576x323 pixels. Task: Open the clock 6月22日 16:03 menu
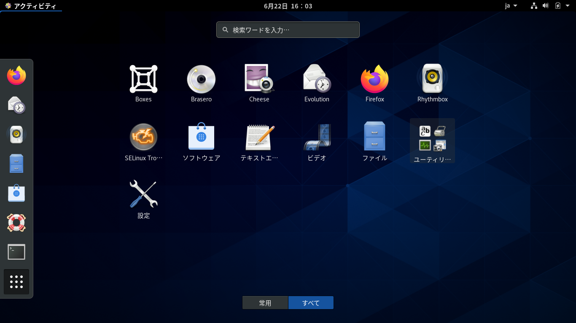point(288,6)
